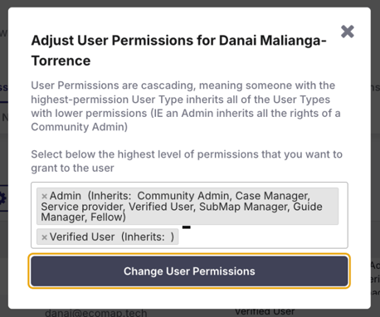Click the 'Community Admin)' text in the description
This screenshot has width=380, height=317.
click(x=80, y=127)
